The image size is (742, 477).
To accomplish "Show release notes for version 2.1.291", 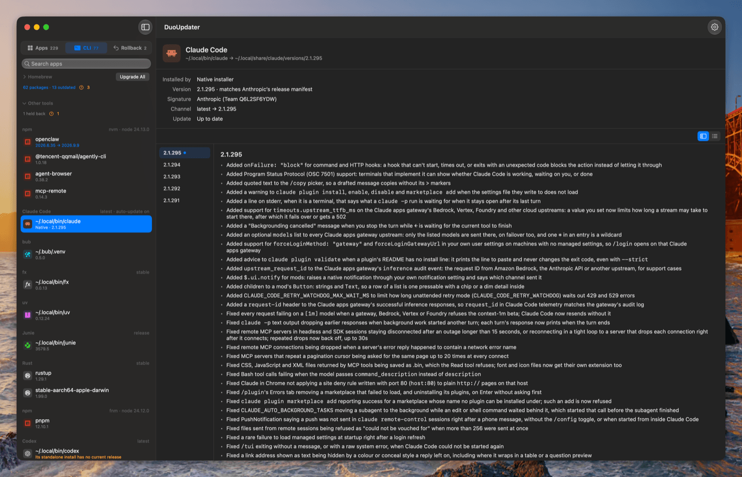I will (185, 201).
